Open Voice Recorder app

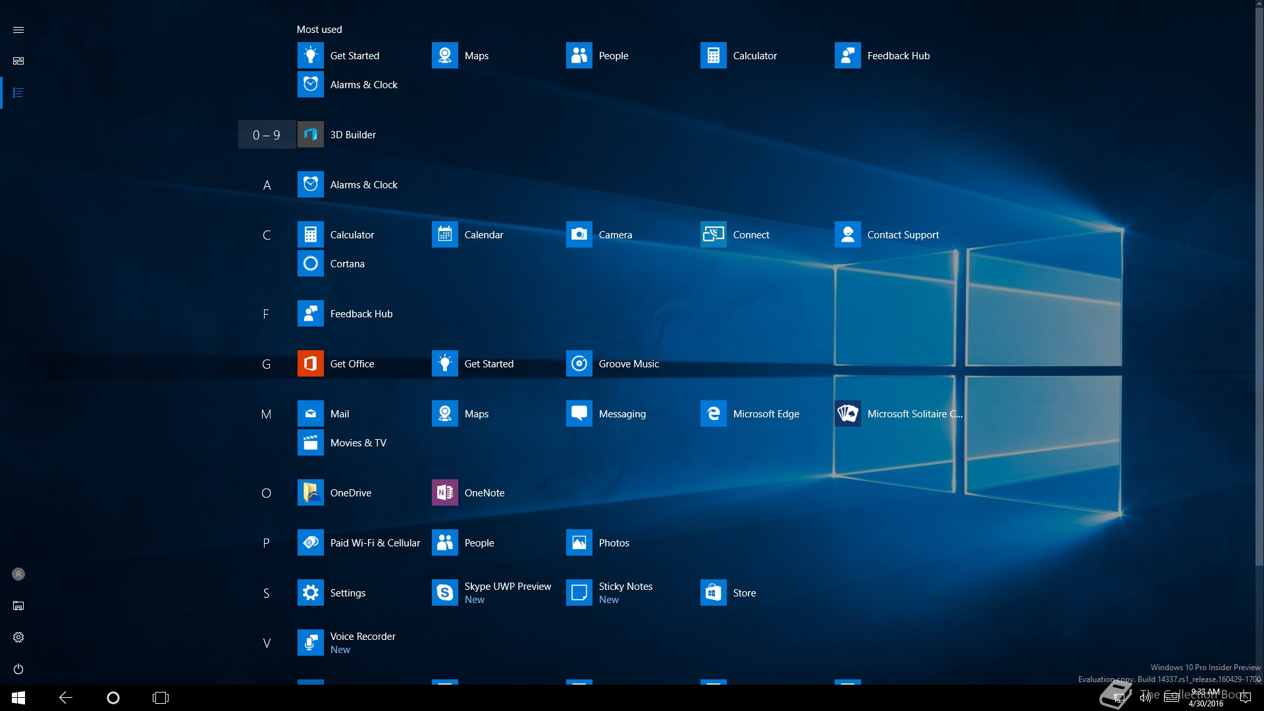point(311,643)
